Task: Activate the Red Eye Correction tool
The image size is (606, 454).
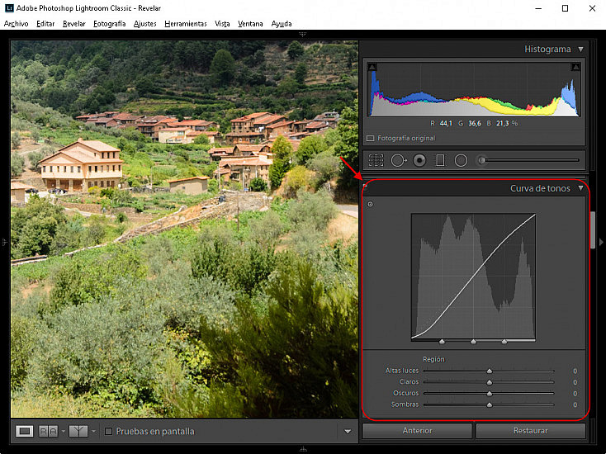Action: coord(419,160)
